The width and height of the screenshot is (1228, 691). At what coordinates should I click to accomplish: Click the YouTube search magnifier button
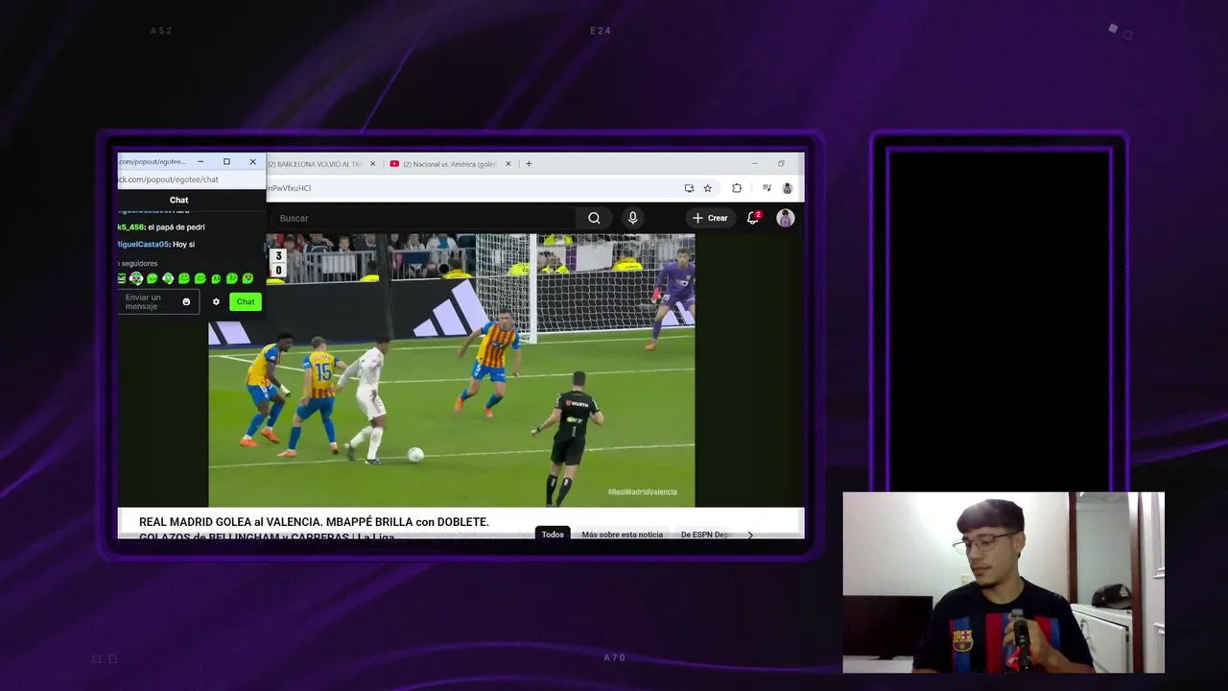(594, 218)
